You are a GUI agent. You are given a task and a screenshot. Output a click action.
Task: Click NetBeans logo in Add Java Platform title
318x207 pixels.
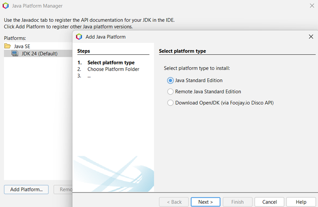click(79, 37)
